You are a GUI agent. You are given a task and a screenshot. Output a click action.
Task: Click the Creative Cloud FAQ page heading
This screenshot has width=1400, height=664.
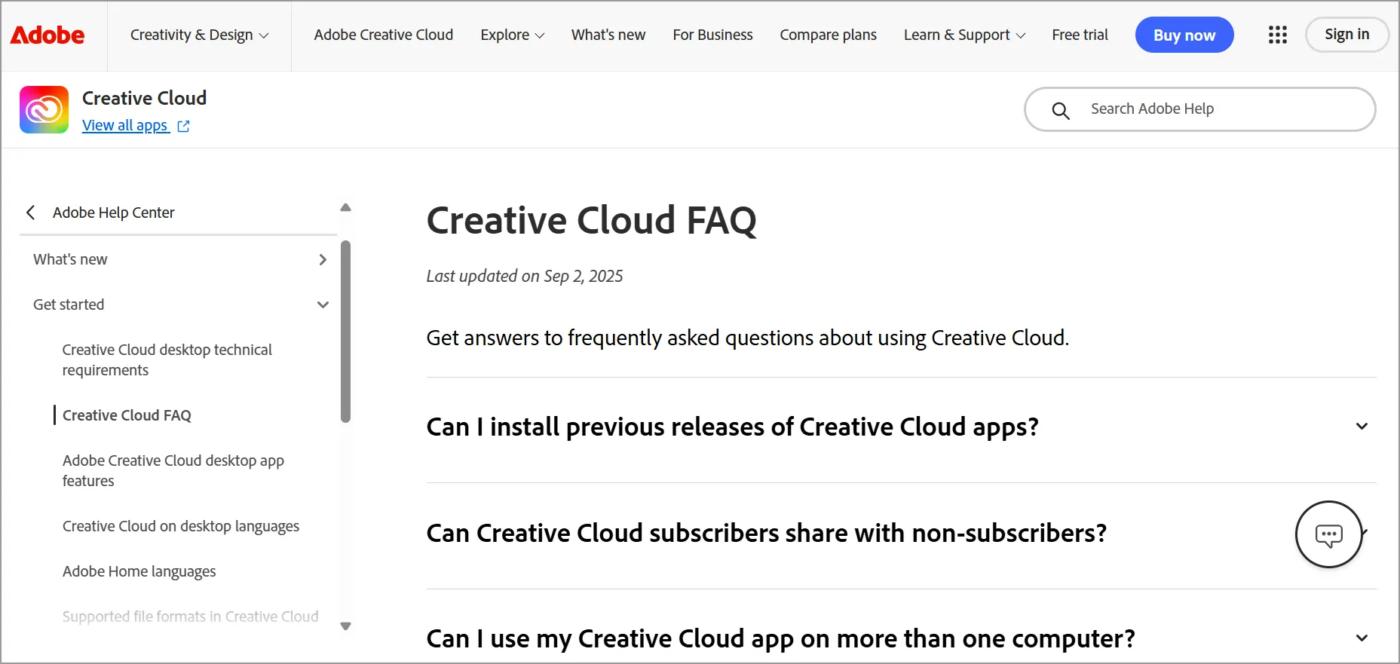(x=592, y=221)
